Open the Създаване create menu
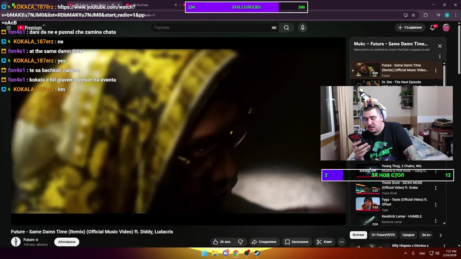 410,27
